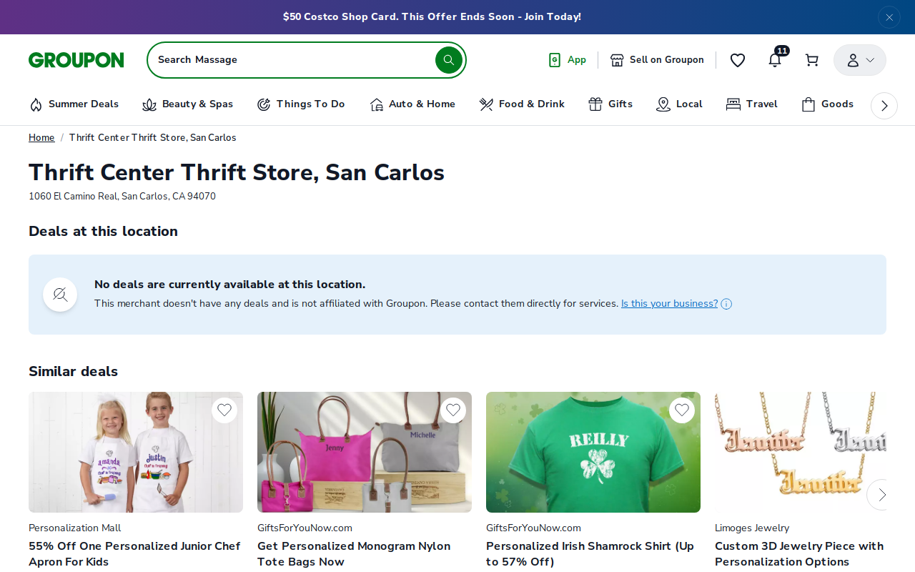Click the breadcrumb 'Thrift Center Thrift Store, San Carlos'
This screenshot has height=572, width=915.
point(152,137)
